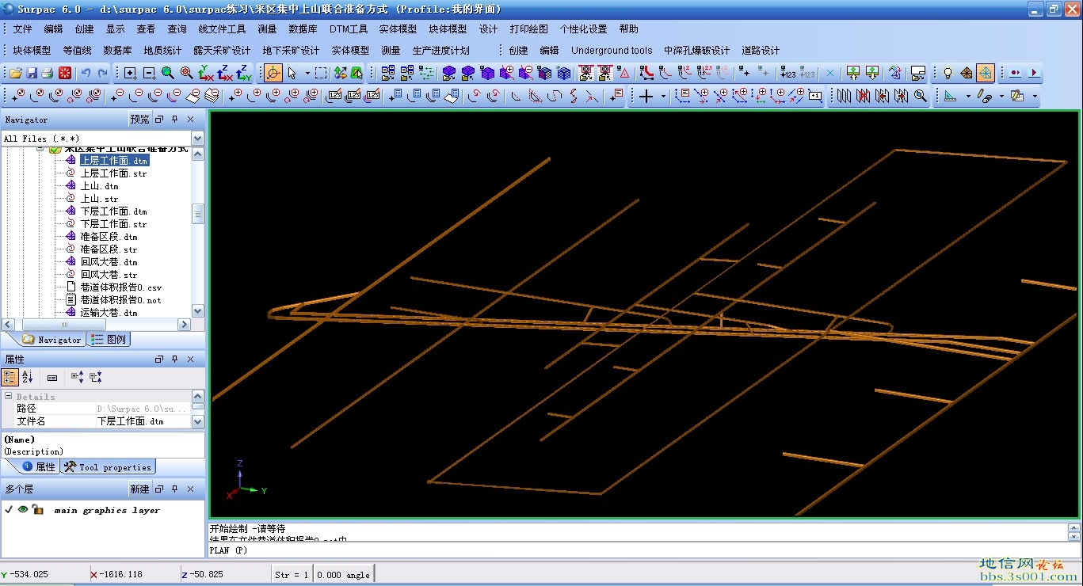Select the ZY section view icon
1083x586 pixels.
tap(244, 73)
